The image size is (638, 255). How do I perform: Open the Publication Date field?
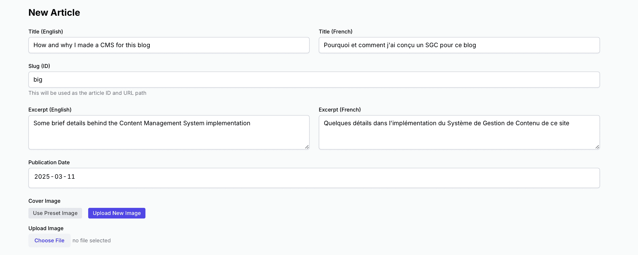point(314,178)
